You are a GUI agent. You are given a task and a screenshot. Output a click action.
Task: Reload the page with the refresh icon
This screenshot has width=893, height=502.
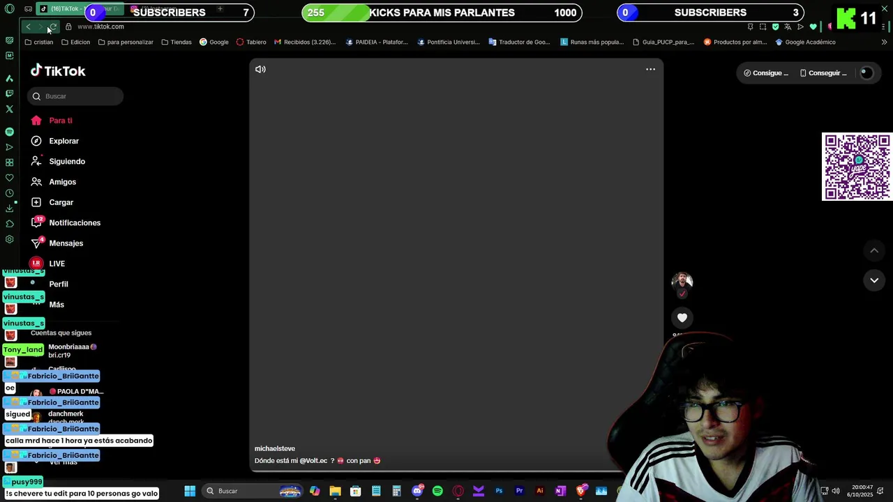[x=53, y=26]
